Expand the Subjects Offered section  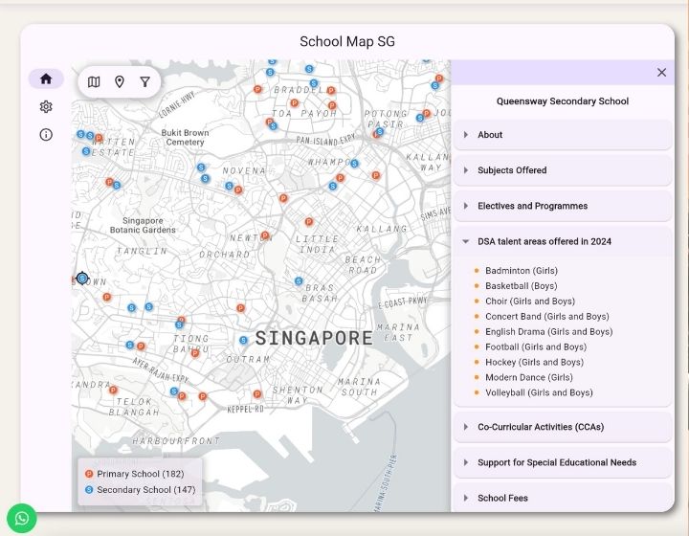point(563,170)
